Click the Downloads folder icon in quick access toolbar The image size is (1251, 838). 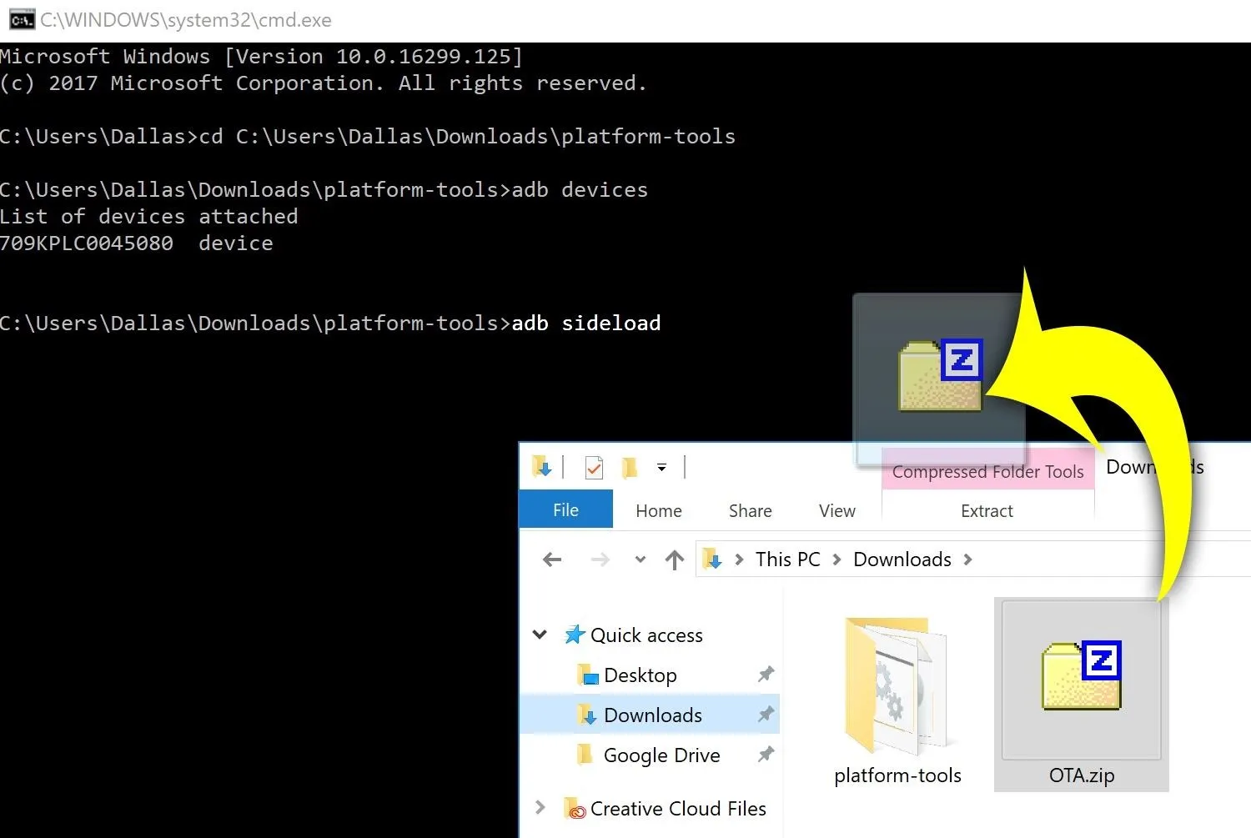[x=542, y=468]
